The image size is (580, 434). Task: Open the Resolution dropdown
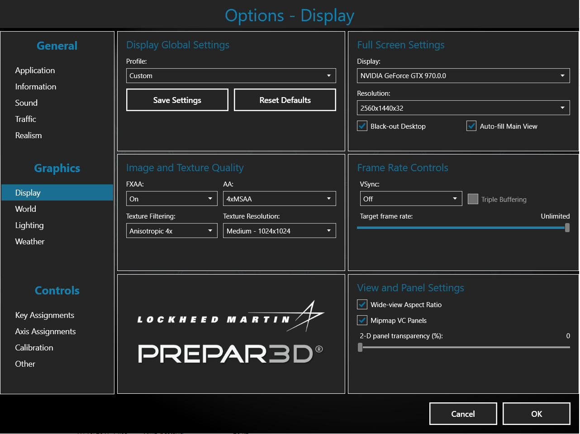[x=463, y=108]
